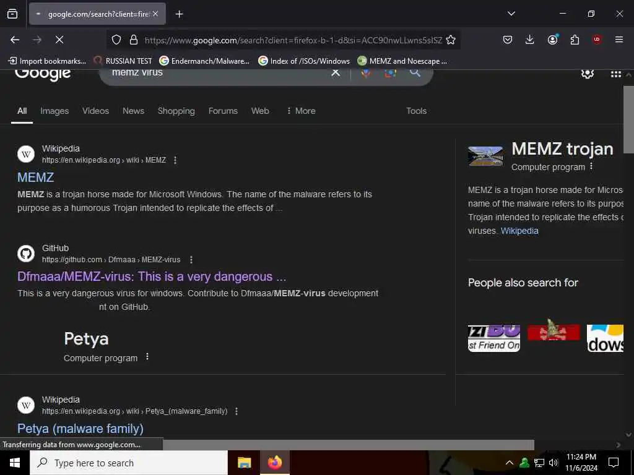Show hidden system tray icons

pyautogui.click(x=510, y=463)
